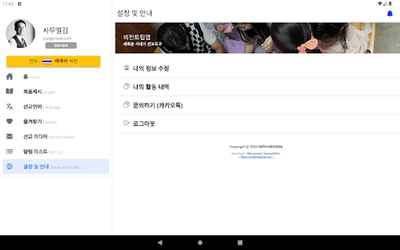
Task: Click the Setup and Guide icon
Action: coord(9,166)
